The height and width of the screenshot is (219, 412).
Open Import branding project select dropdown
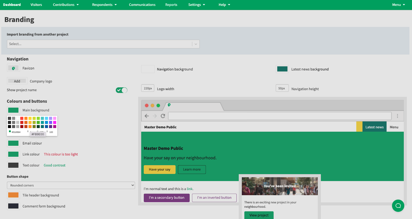click(103, 44)
